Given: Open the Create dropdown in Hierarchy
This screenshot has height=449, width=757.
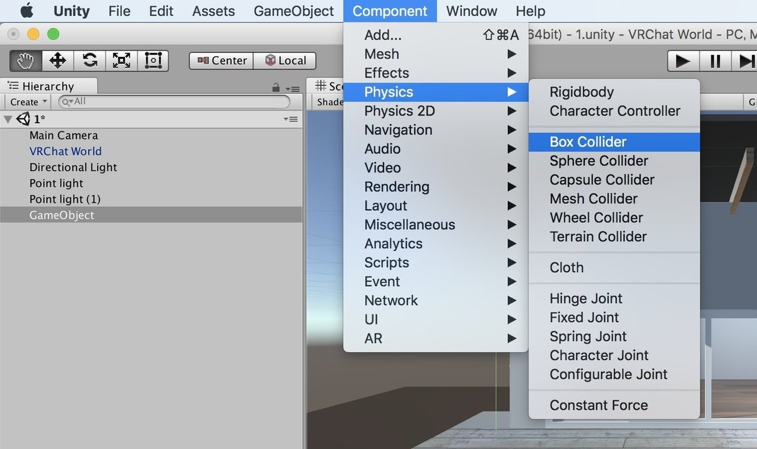Looking at the screenshot, I should click(29, 102).
